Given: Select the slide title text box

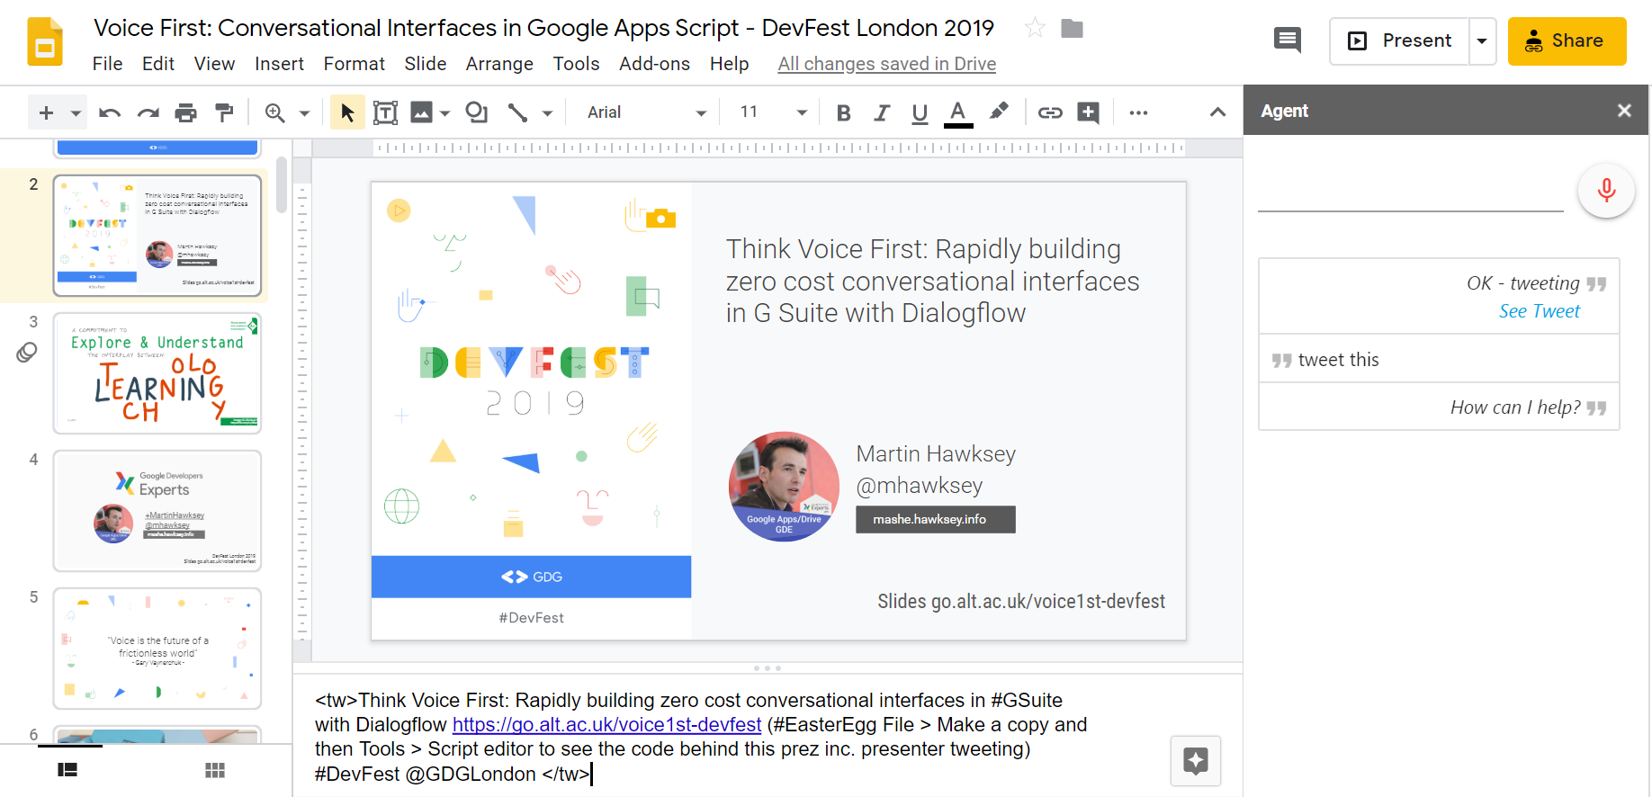Looking at the screenshot, I should click(933, 281).
